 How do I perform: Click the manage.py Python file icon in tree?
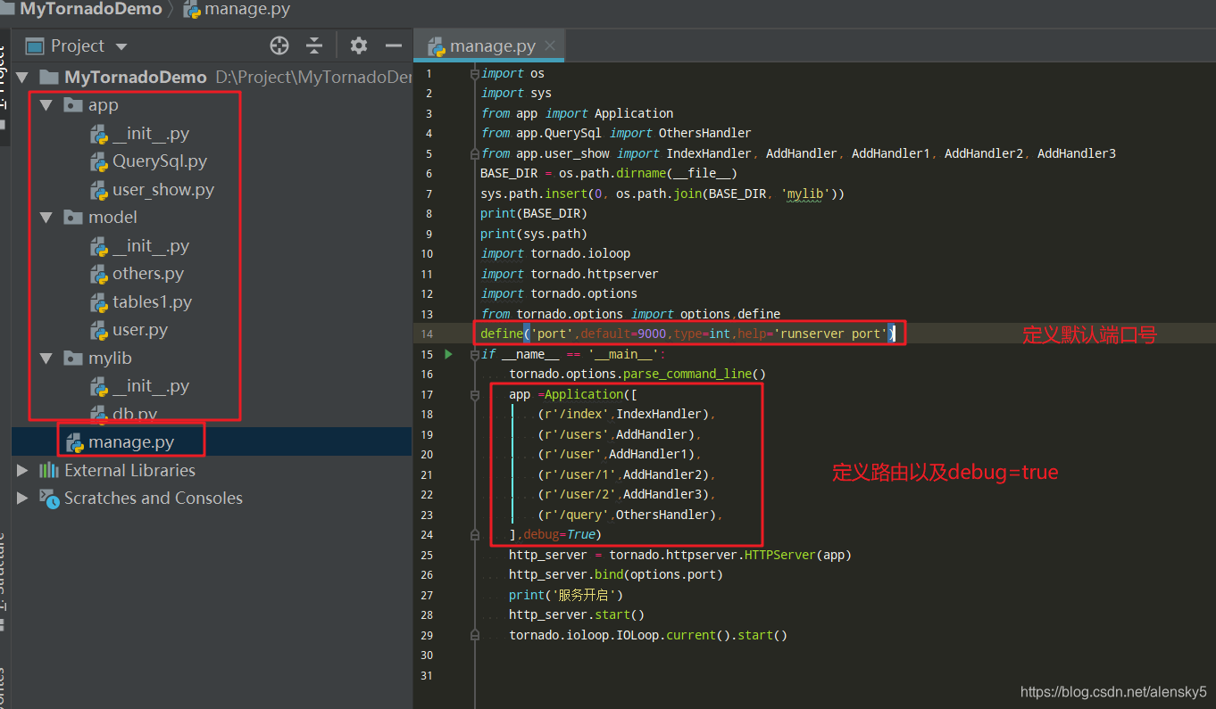(75, 442)
